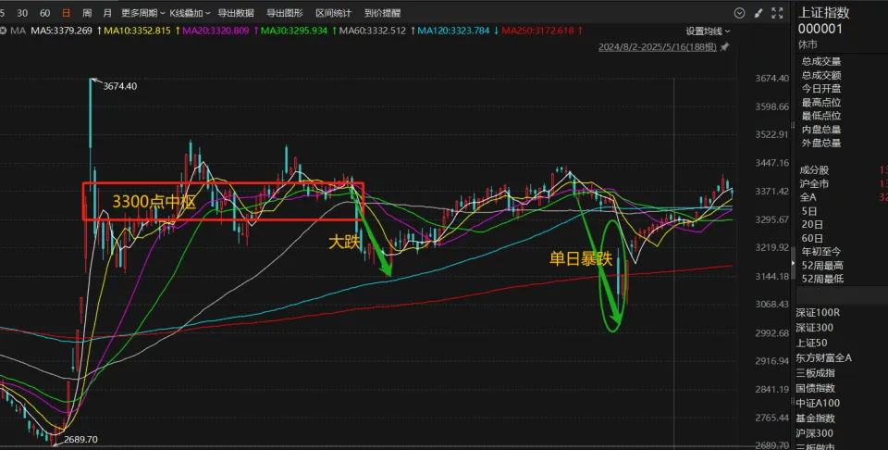Screen dimensions: 888x450
Task: Open the 设置均线 dropdown
Action: (709, 31)
